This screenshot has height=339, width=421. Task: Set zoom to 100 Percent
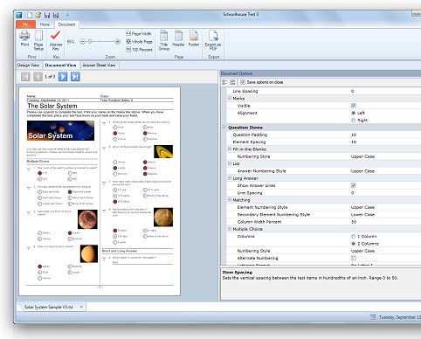point(139,50)
